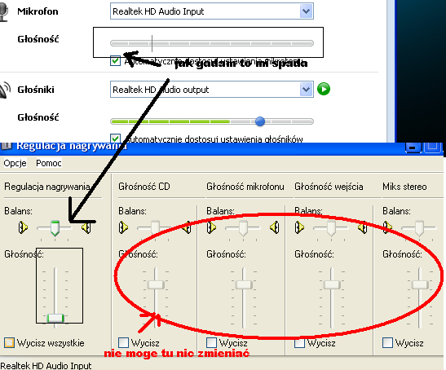Screen dimensions: 446x370
Task: Mute Miks stereo with Wycisz checkbox
Action: pyautogui.click(x=387, y=342)
